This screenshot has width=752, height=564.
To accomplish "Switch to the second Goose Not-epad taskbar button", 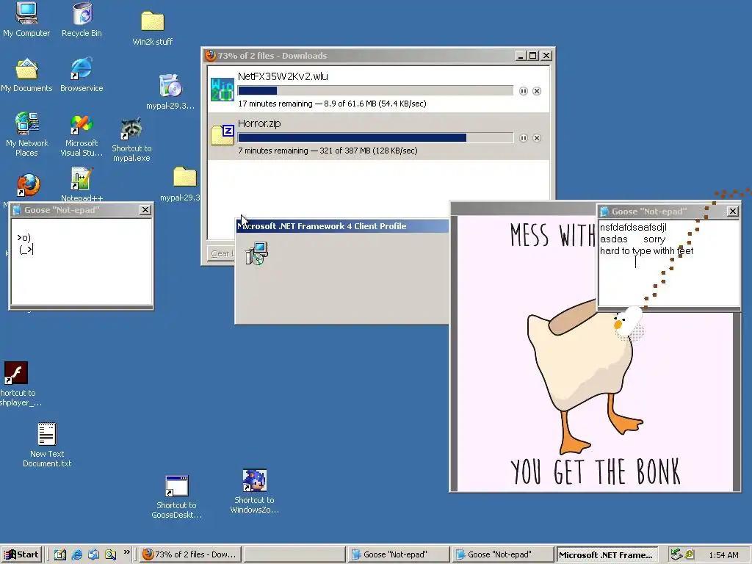I will [502, 554].
